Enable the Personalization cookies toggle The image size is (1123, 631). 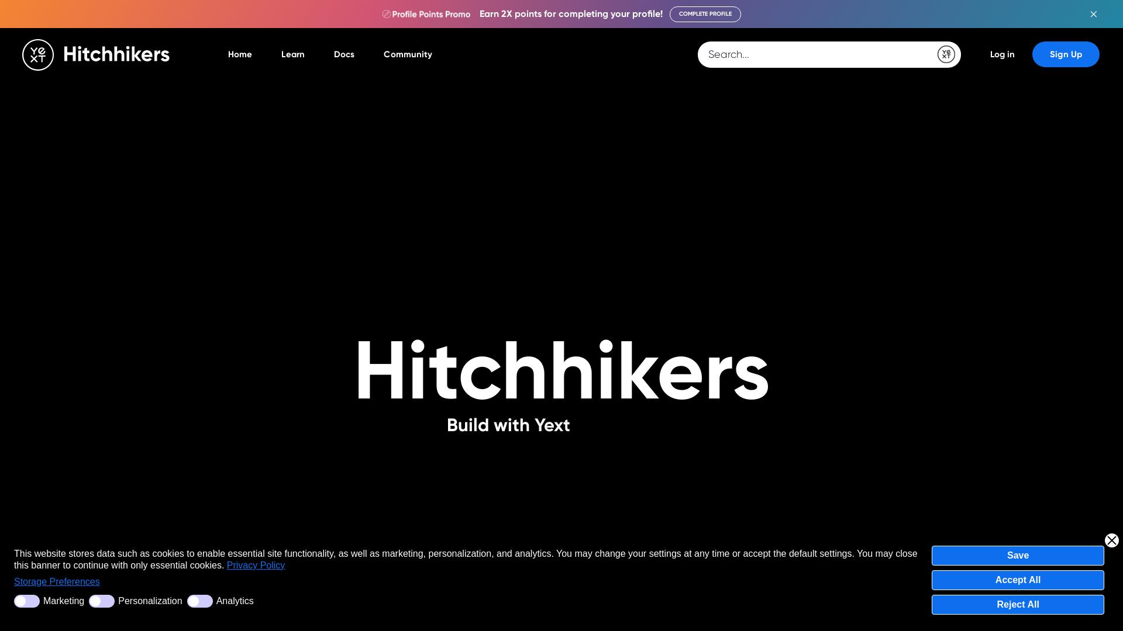point(101,601)
